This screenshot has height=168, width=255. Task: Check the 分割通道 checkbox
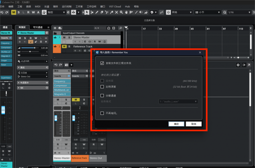tap(102, 96)
